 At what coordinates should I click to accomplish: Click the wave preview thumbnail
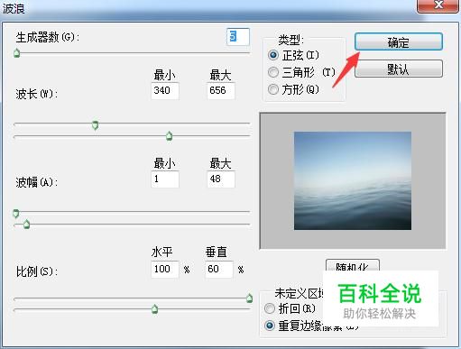[x=353, y=180]
